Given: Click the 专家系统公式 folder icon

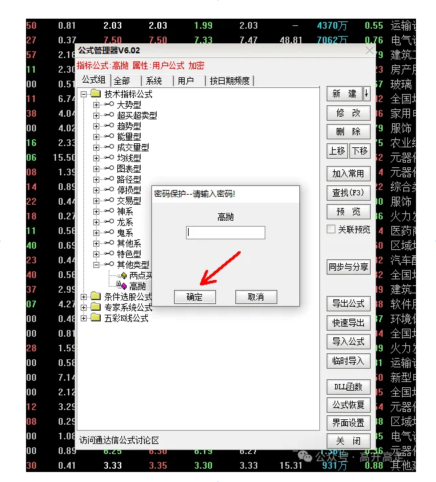Looking at the screenshot, I should point(96,307).
